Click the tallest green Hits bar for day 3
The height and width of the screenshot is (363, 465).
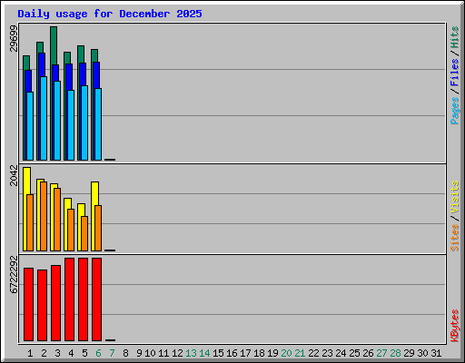coord(54,45)
